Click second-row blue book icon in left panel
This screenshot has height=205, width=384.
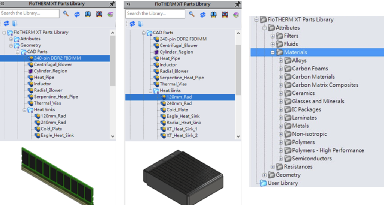15,23
